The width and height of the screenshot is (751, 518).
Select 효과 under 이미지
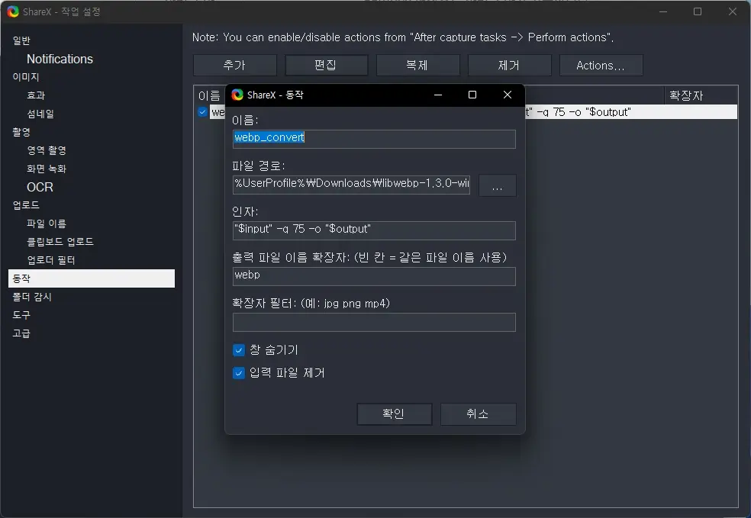[36, 95]
